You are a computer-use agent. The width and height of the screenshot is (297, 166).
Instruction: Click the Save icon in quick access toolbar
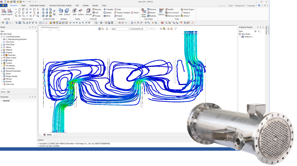tap(14, 2)
